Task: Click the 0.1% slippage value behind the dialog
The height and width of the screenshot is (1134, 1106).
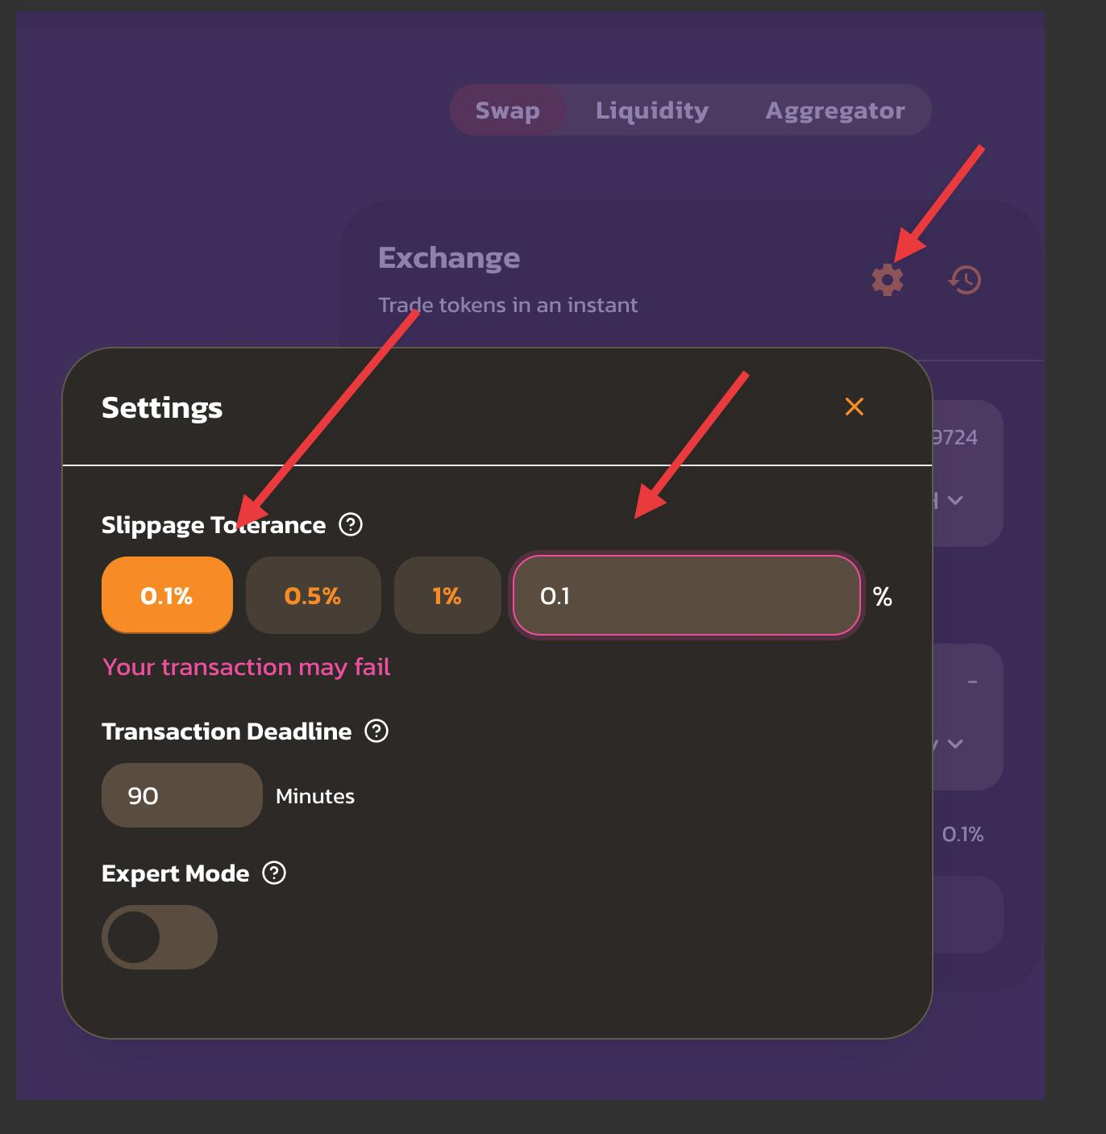Action: point(963,834)
